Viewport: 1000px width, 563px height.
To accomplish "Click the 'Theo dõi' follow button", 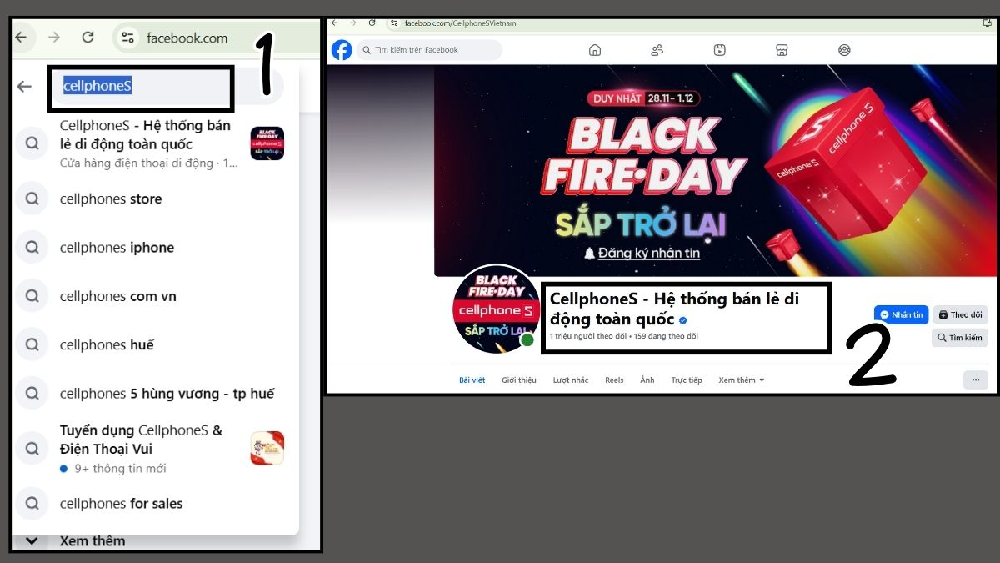I will [960, 314].
